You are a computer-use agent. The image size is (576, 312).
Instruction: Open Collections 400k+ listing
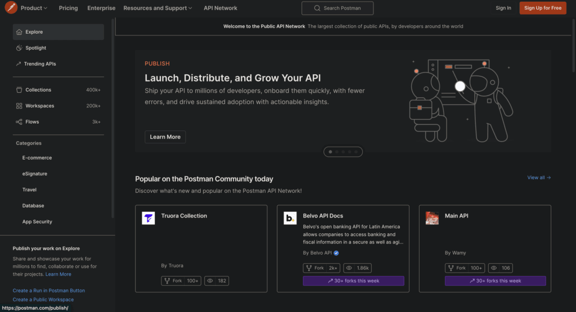(x=58, y=89)
